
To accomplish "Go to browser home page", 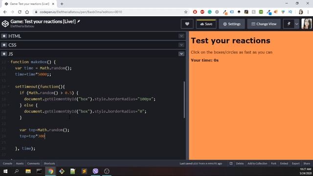I will (x=27, y=12).
